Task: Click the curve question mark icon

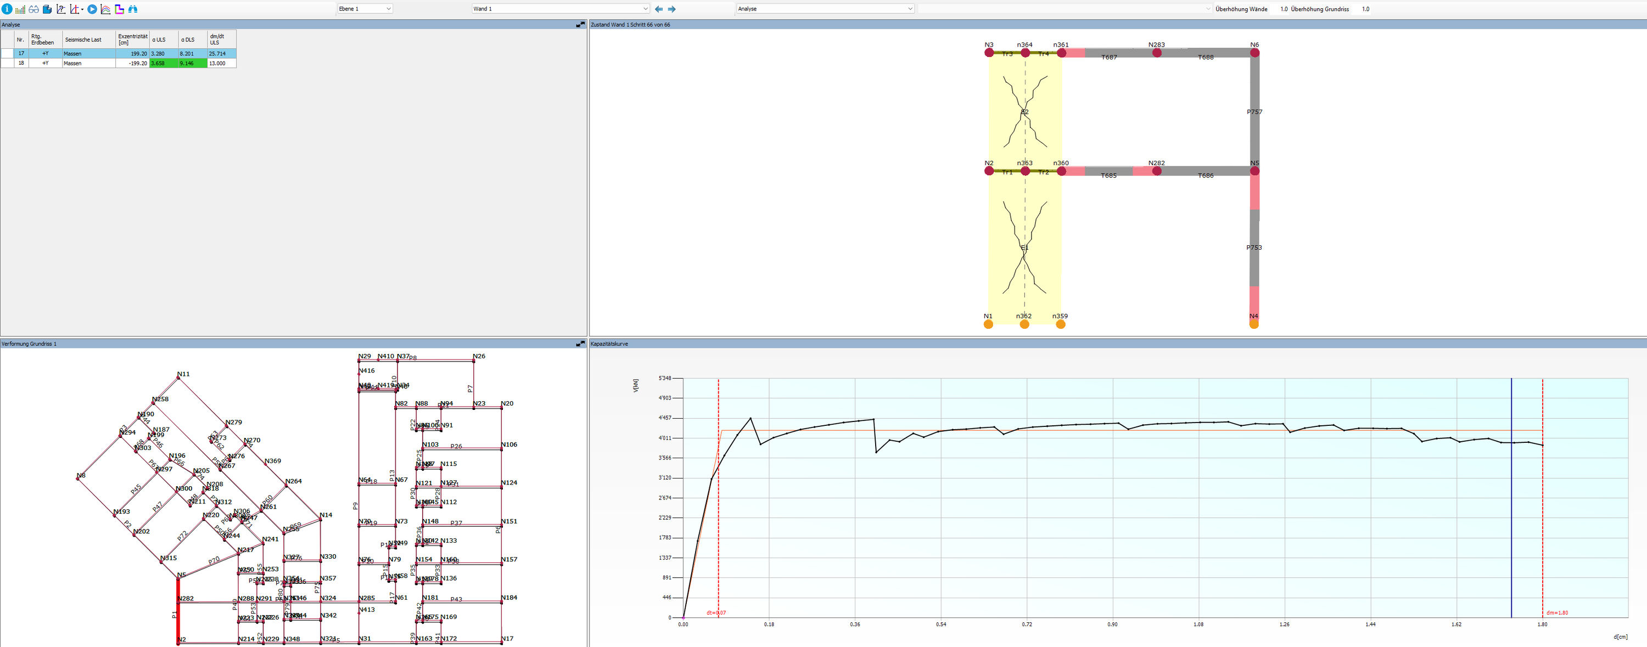Action: tap(61, 9)
